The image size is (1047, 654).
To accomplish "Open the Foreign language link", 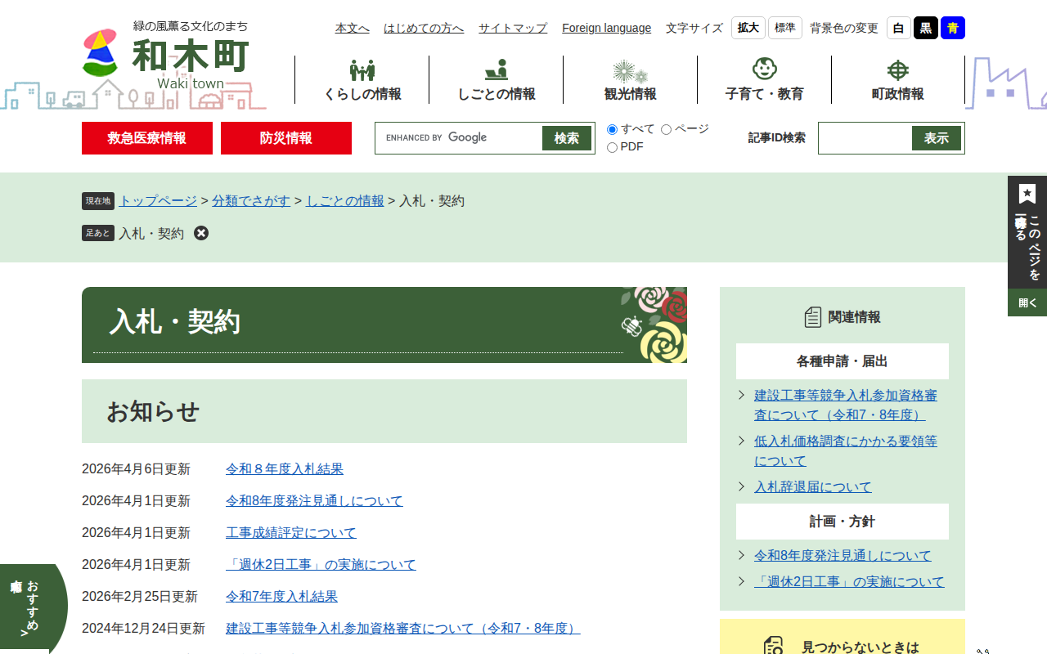I will tap(607, 28).
